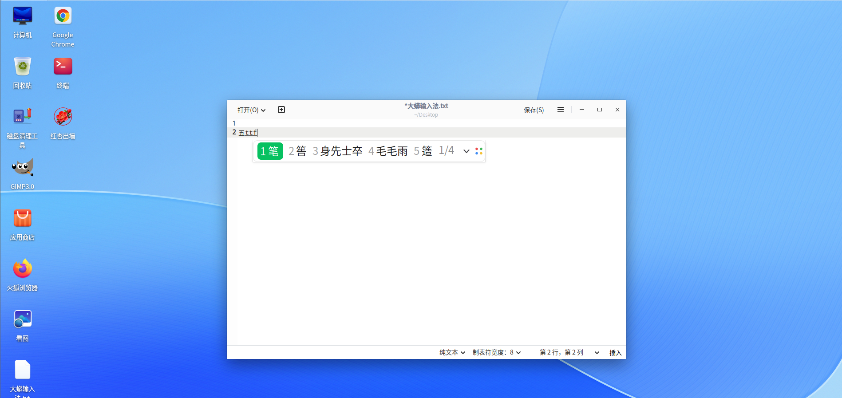Open the 应用商店 app store icon
This screenshot has height=398, width=842.
click(x=22, y=225)
